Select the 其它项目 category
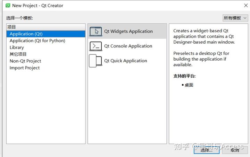The height and width of the screenshot is (157, 250). (x=18, y=54)
